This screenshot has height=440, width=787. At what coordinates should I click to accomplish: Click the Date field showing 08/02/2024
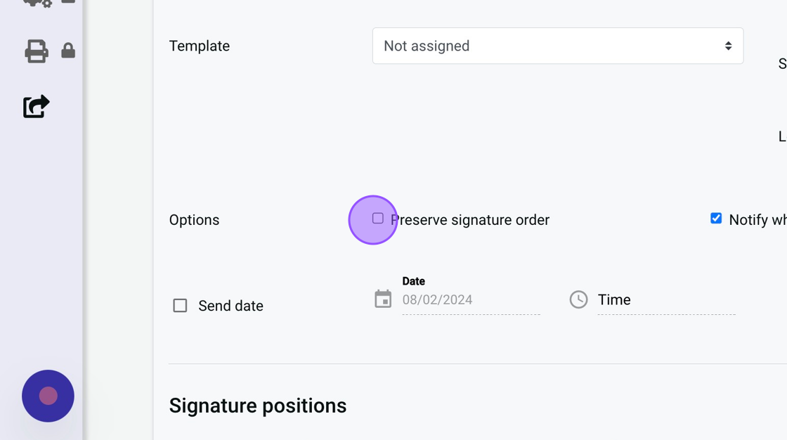(470, 300)
